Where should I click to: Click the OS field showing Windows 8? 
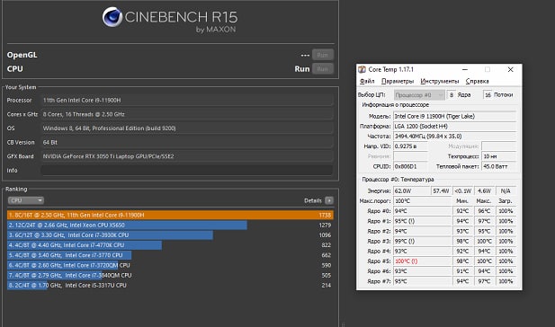[x=187, y=128]
